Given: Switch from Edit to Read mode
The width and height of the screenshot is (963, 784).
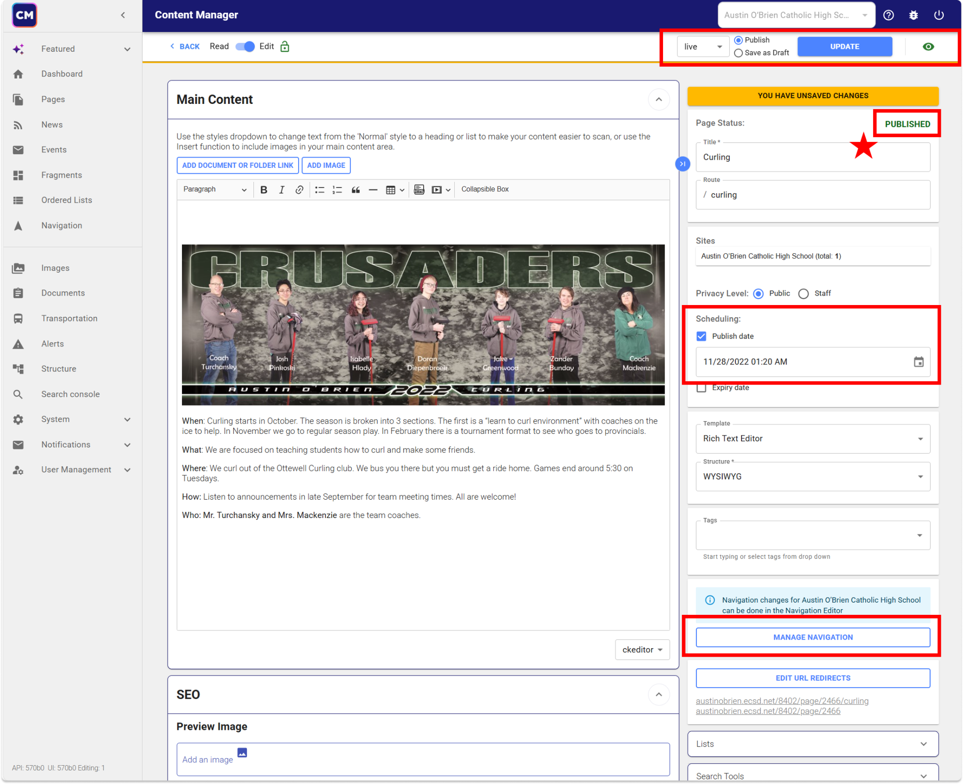Looking at the screenshot, I should pos(245,46).
